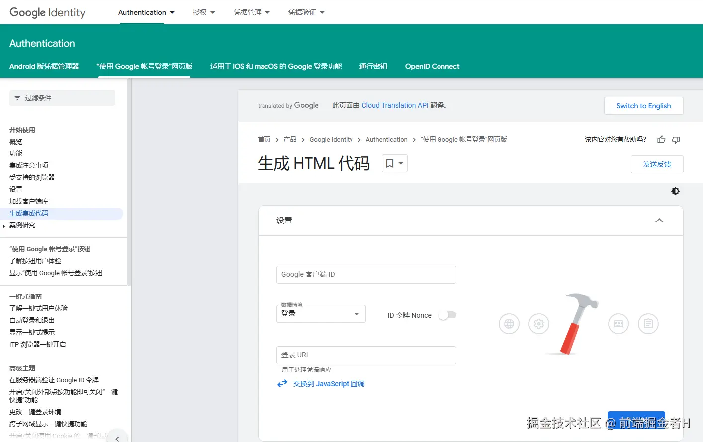Click the filter icon in 过滤条件 box
Image resolution: width=703 pixels, height=442 pixels.
pyautogui.click(x=17, y=98)
